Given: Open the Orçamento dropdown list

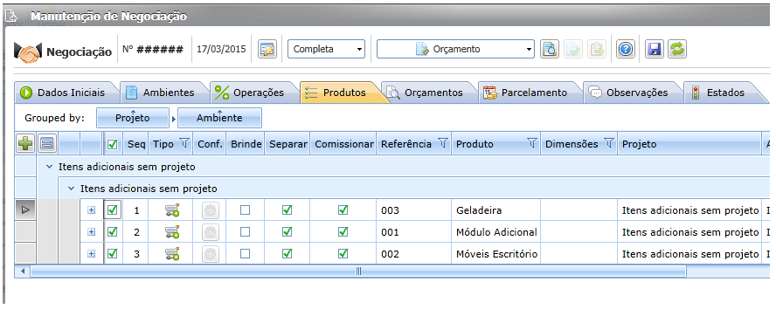Looking at the screenshot, I should (455, 50).
